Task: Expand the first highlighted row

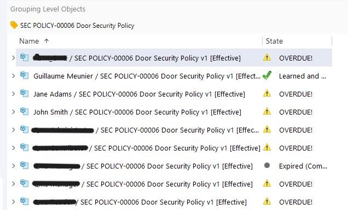Action: coord(13,58)
